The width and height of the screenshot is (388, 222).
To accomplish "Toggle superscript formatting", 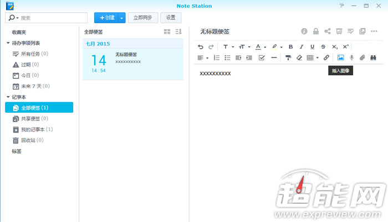I will click(x=346, y=46).
